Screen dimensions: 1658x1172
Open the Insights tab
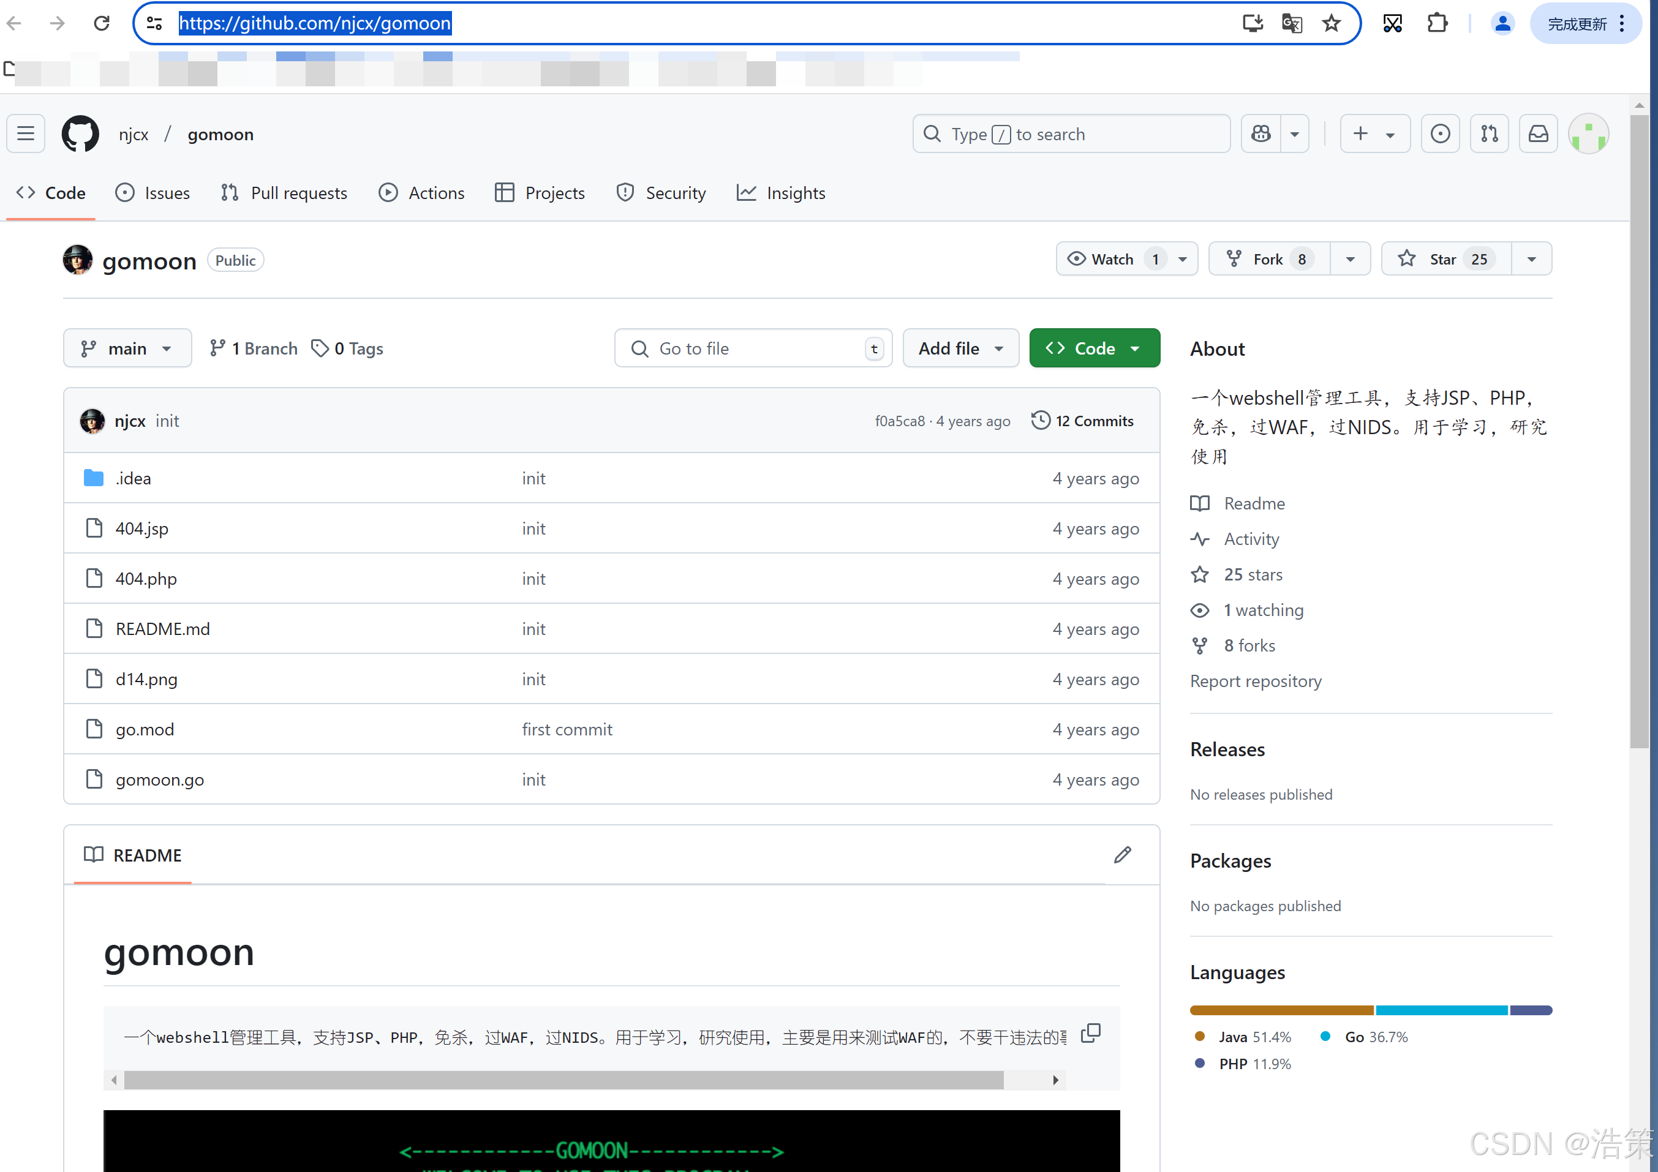[782, 193]
